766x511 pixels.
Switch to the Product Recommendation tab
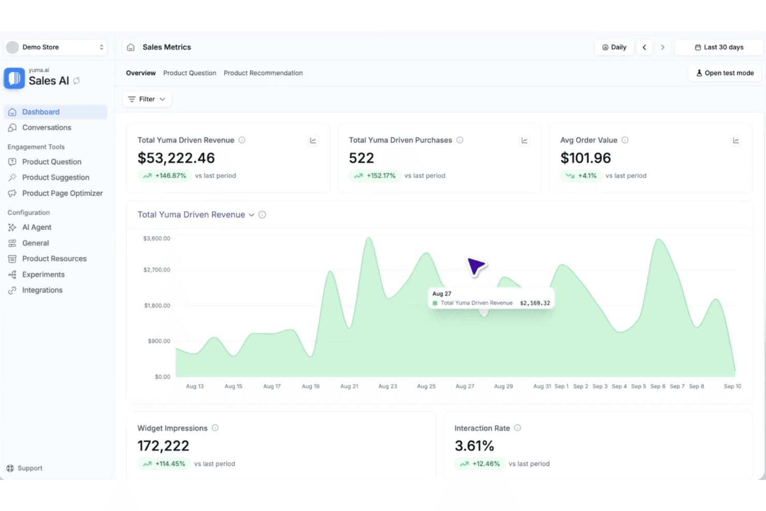point(263,73)
